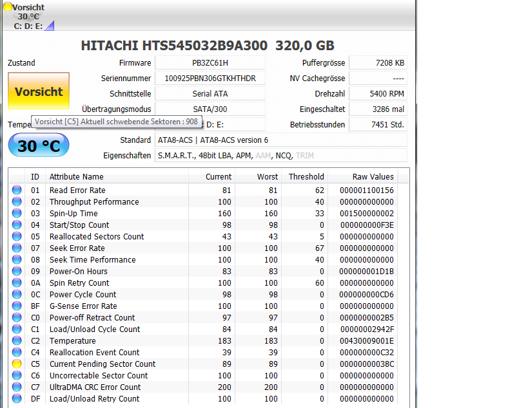Click the Eingeschaltet value 3286 mal
The image size is (528, 408).
point(378,109)
